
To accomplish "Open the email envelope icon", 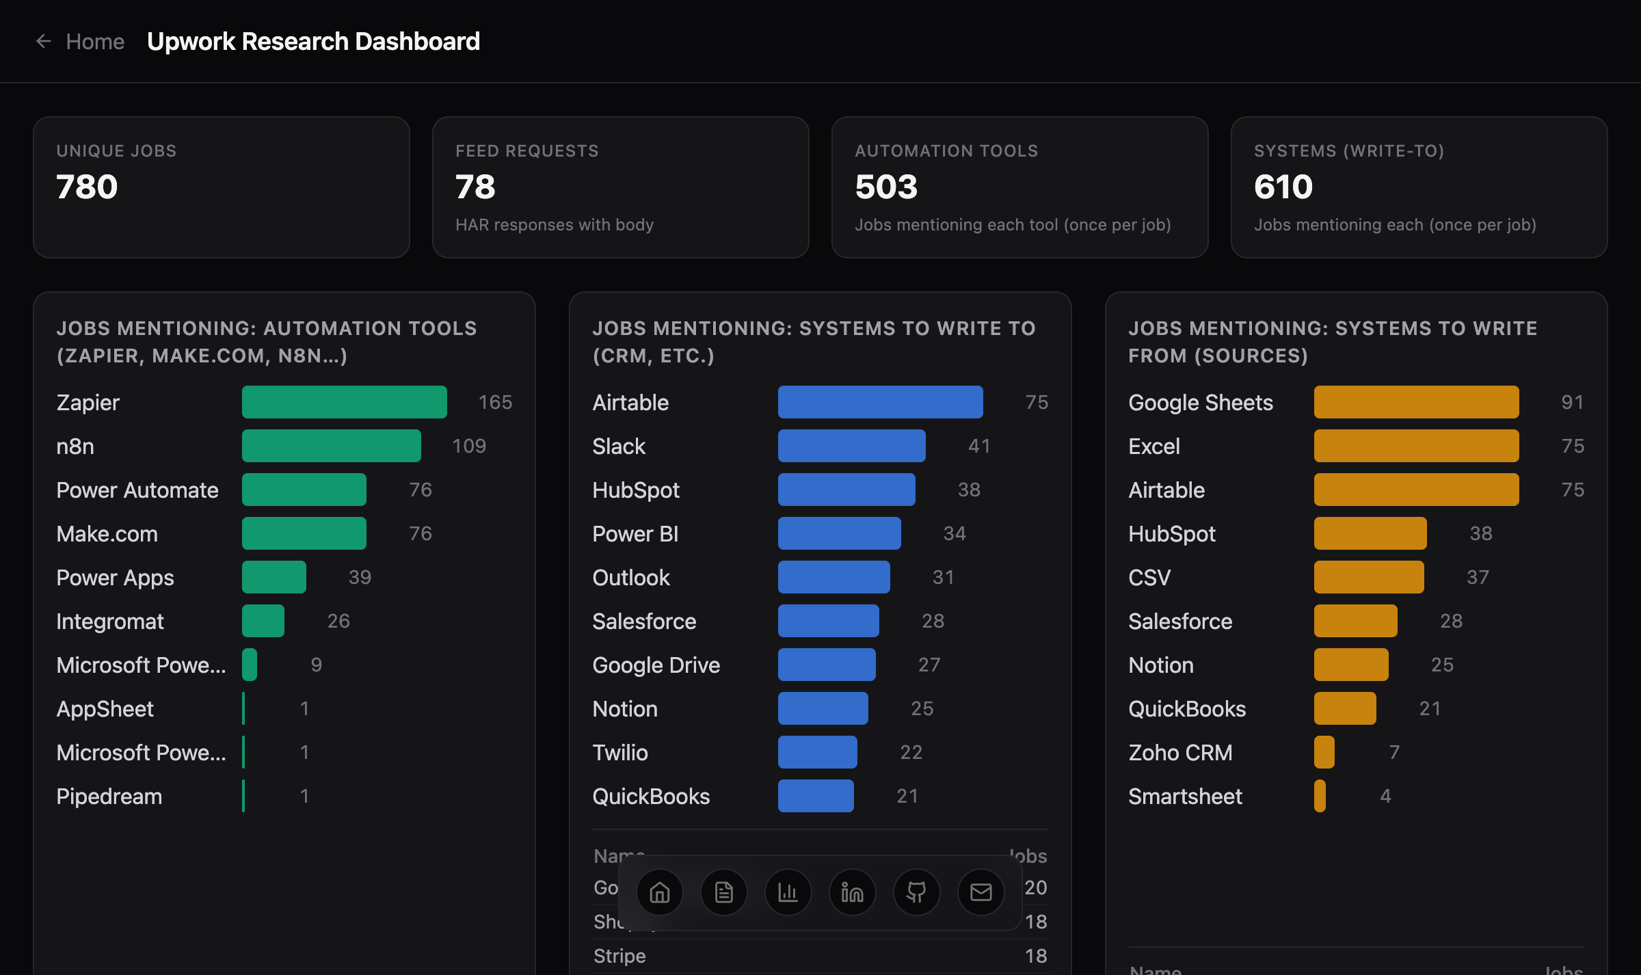I will pos(980,892).
